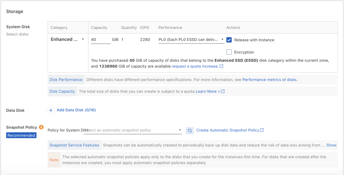Viewport: 344px width, 175px height.
Task: Click the Snapshot Service Features label
Action: click(74, 145)
